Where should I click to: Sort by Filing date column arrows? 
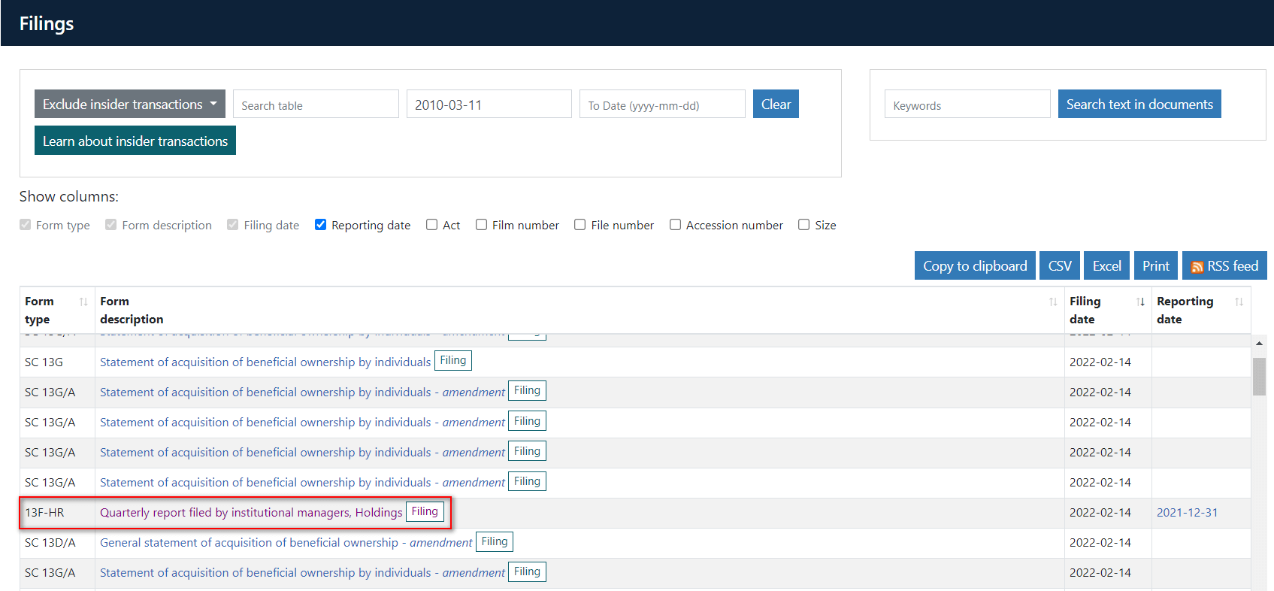[1140, 302]
